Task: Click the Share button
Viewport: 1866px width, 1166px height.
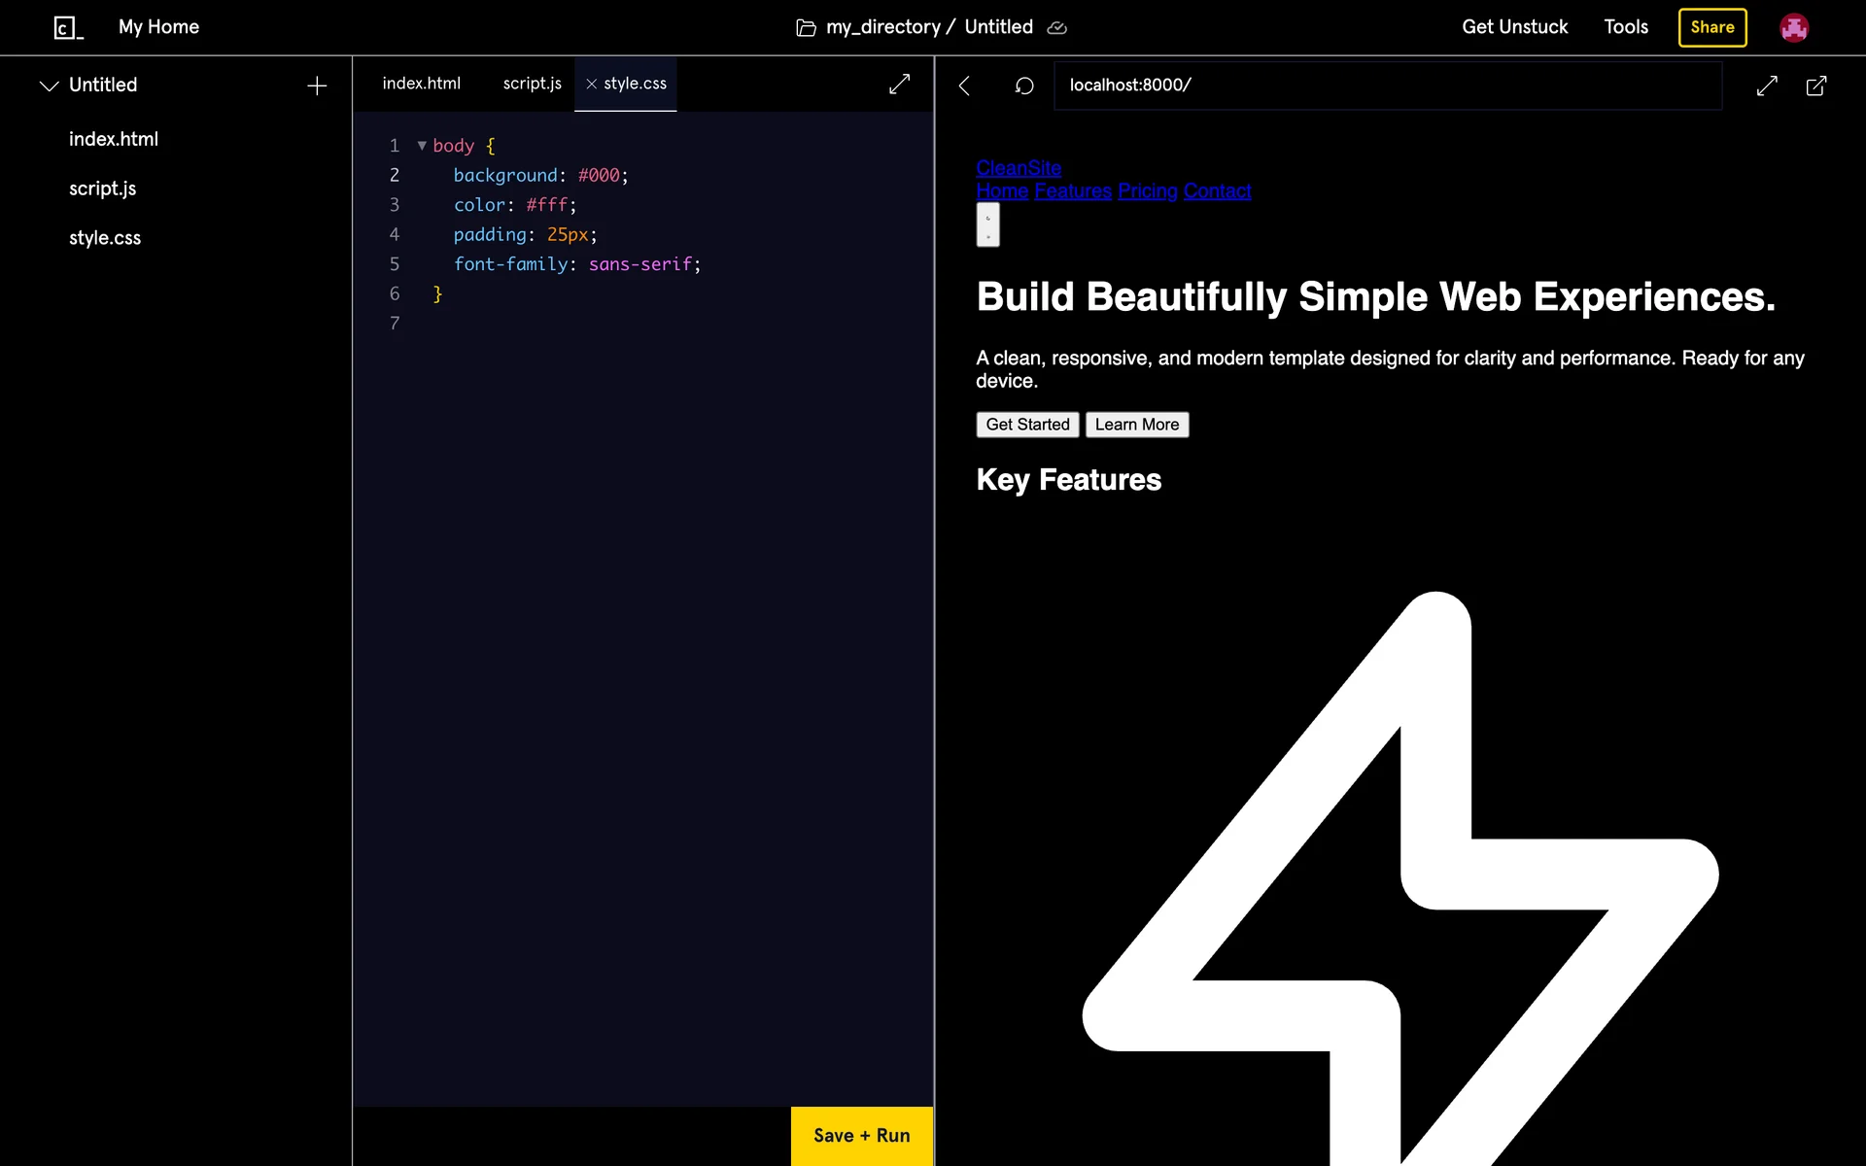Action: pos(1711,27)
